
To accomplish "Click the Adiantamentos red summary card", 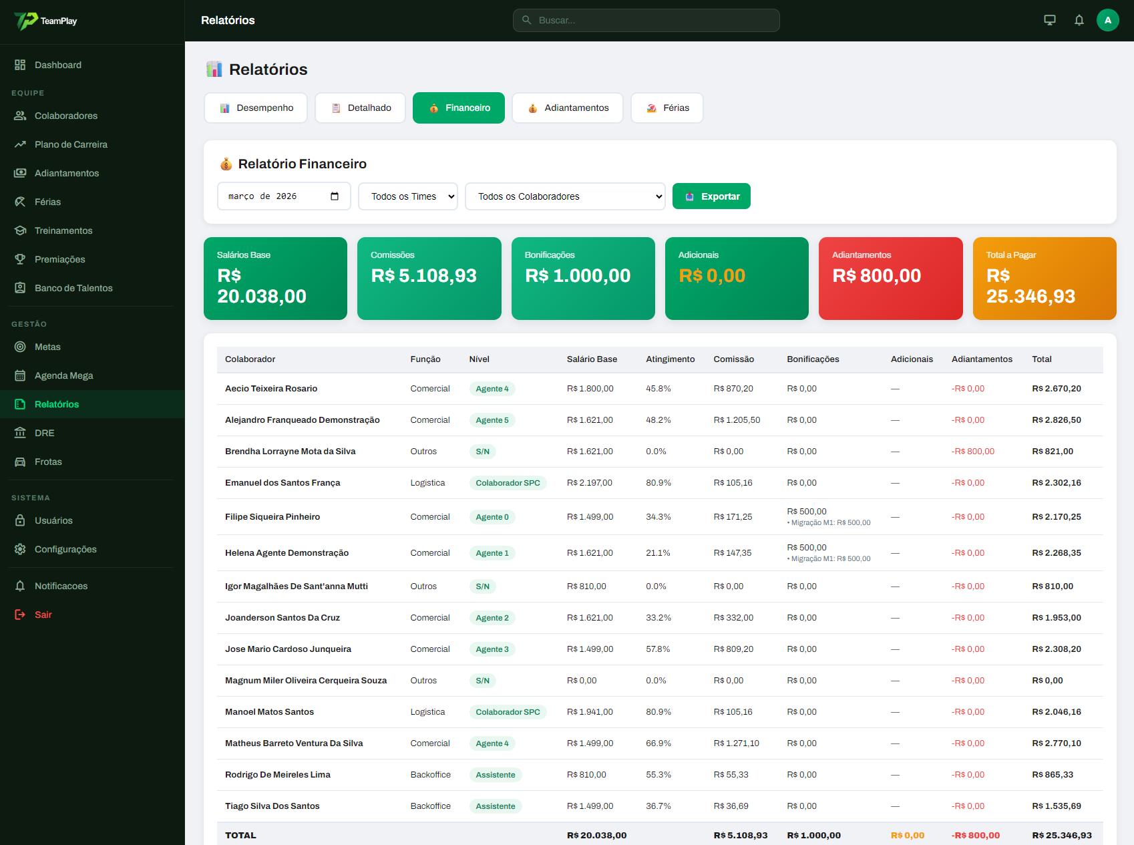I will 891,279.
